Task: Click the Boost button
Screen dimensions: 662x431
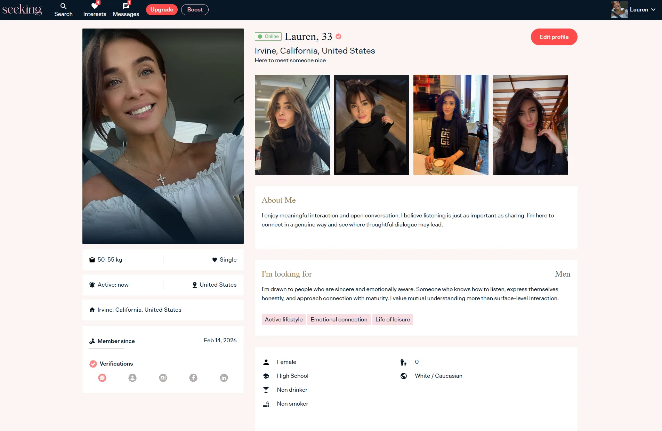Action: (x=195, y=10)
